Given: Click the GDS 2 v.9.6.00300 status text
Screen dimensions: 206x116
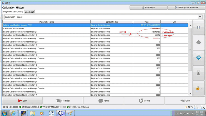Looking at the screenshot, I should 10,107.
